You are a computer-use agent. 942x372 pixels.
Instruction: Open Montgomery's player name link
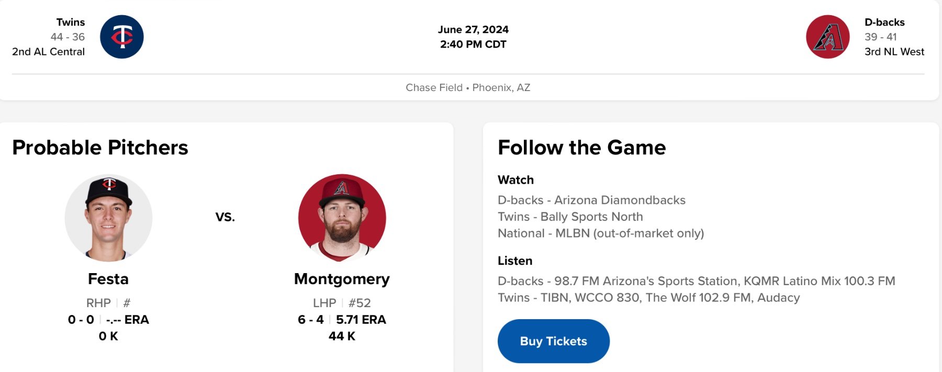tap(342, 279)
